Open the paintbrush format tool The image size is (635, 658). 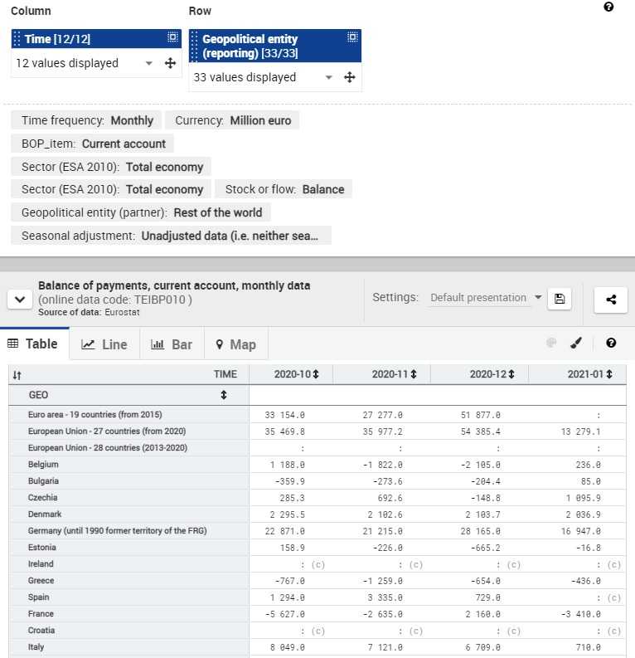click(x=576, y=344)
